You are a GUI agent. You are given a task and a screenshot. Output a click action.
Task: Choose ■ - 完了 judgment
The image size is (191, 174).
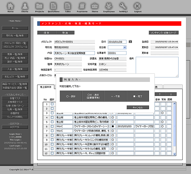pos(138,96)
